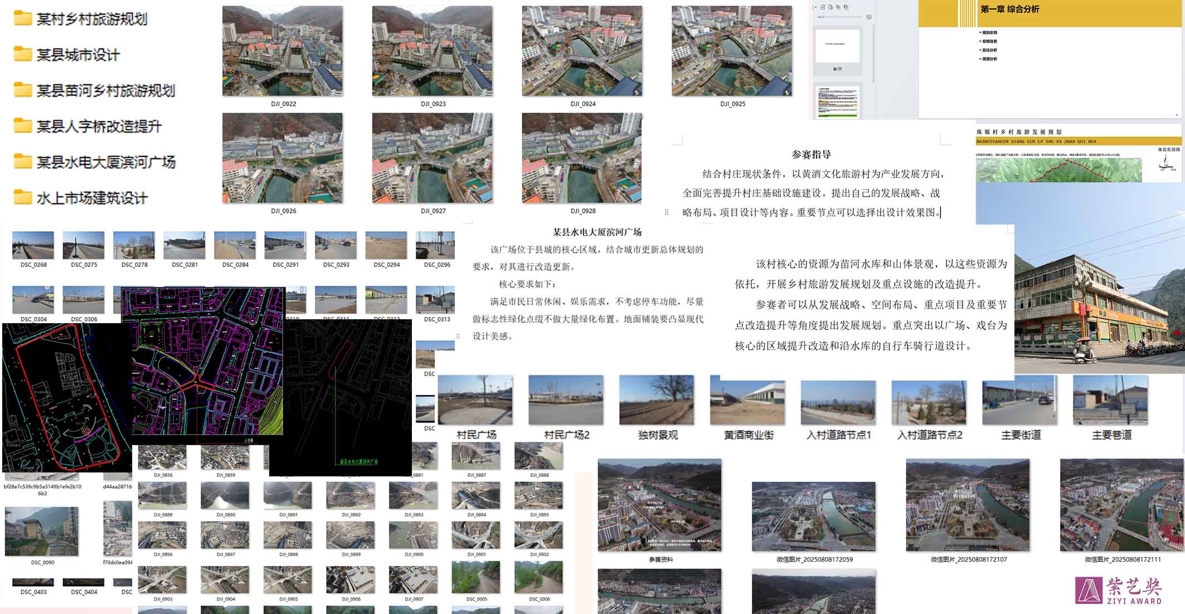Click the thumbnail view icon beside the size slider
1185x614 pixels.
pyautogui.click(x=869, y=17)
